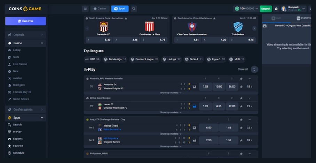Click the Earn Free button
Viewport: 316px width, 163px height.
(x=25, y=21)
